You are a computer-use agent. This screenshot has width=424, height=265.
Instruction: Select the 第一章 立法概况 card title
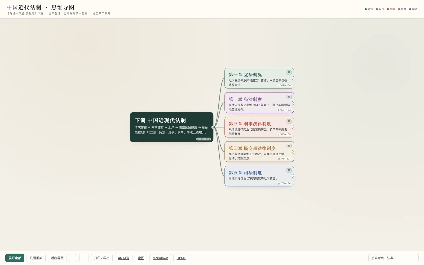pos(245,75)
